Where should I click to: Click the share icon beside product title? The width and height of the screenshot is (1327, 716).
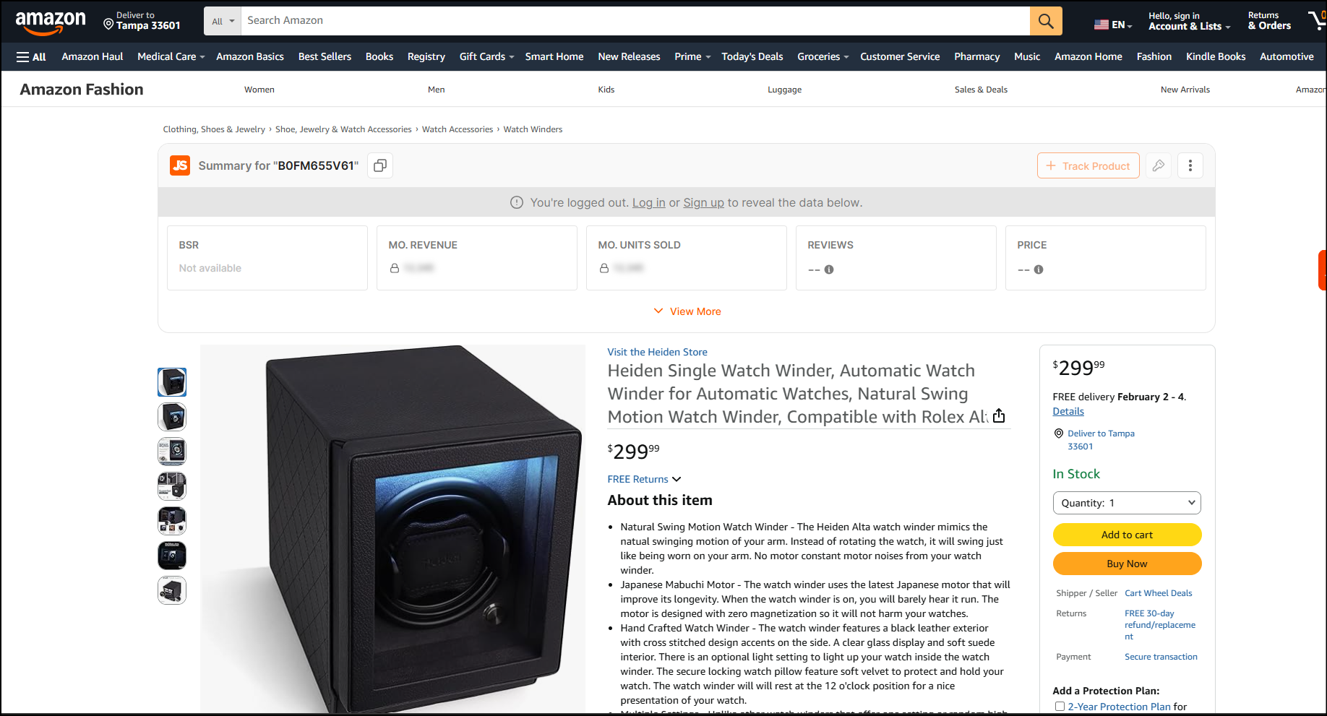999,416
